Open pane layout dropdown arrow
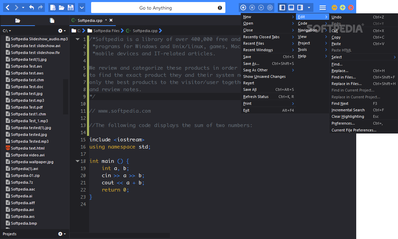This screenshot has width=398, height=239. point(309,8)
